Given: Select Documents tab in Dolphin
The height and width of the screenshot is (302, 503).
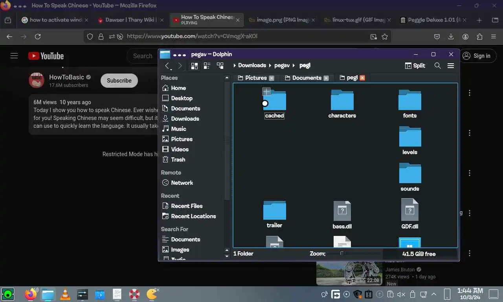Looking at the screenshot, I should 307,78.
